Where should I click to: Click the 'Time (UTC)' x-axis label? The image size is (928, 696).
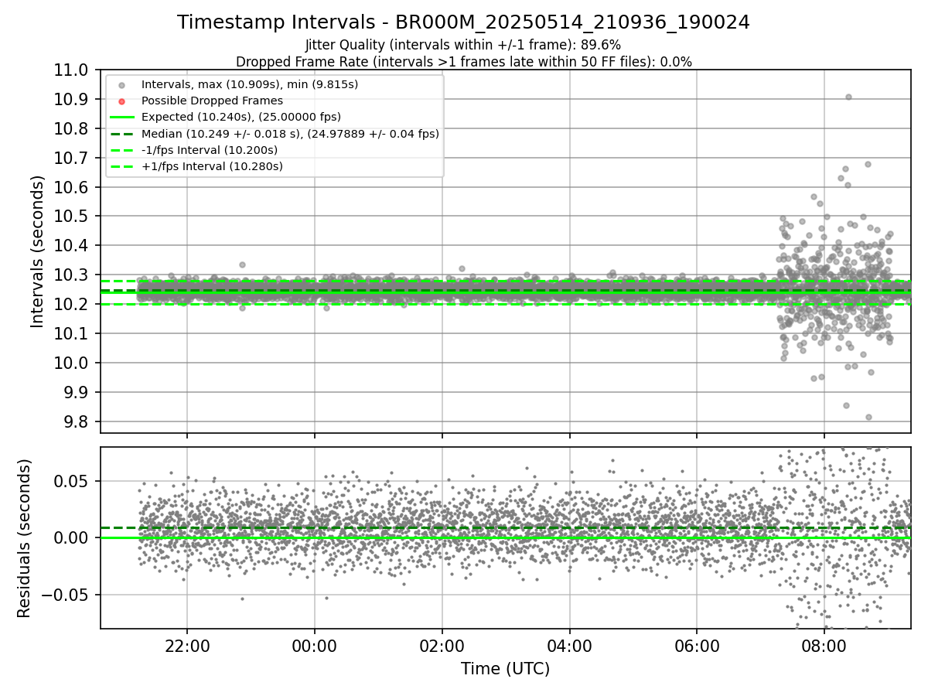[x=505, y=669]
